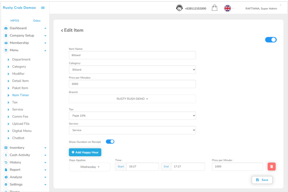Open the Modifier menu item

pyautogui.click(x=18, y=74)
